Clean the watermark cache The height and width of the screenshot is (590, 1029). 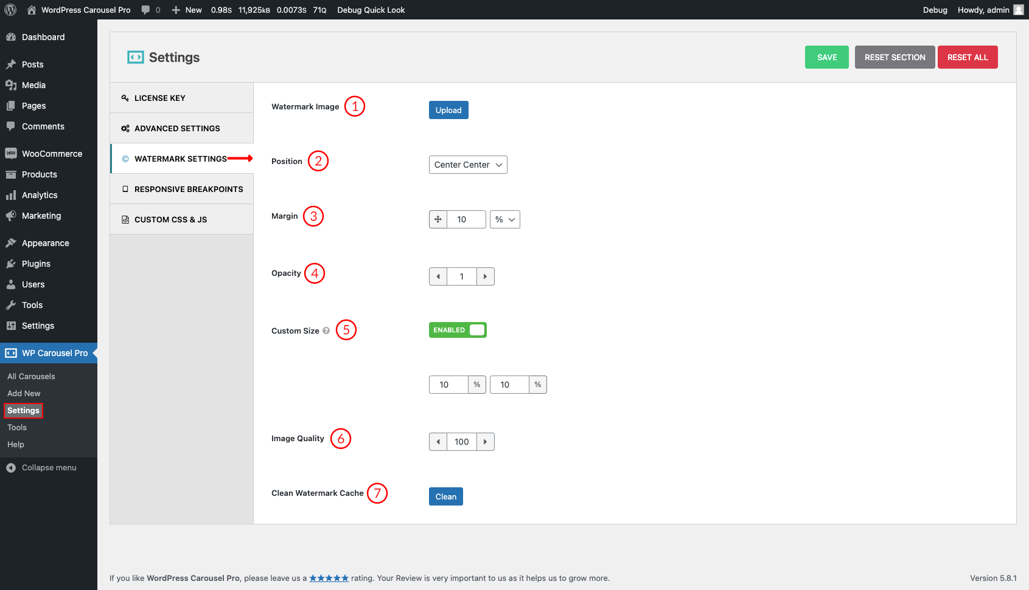(x=445, y=496)
